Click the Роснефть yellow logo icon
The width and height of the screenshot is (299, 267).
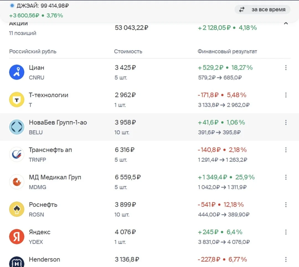pyautogui.click(x=17, y=209)
